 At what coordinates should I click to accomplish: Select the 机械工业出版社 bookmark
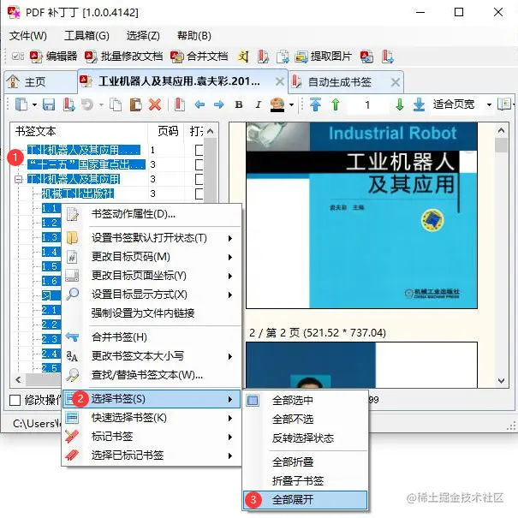pyautogui.click(x=78, y=194)
